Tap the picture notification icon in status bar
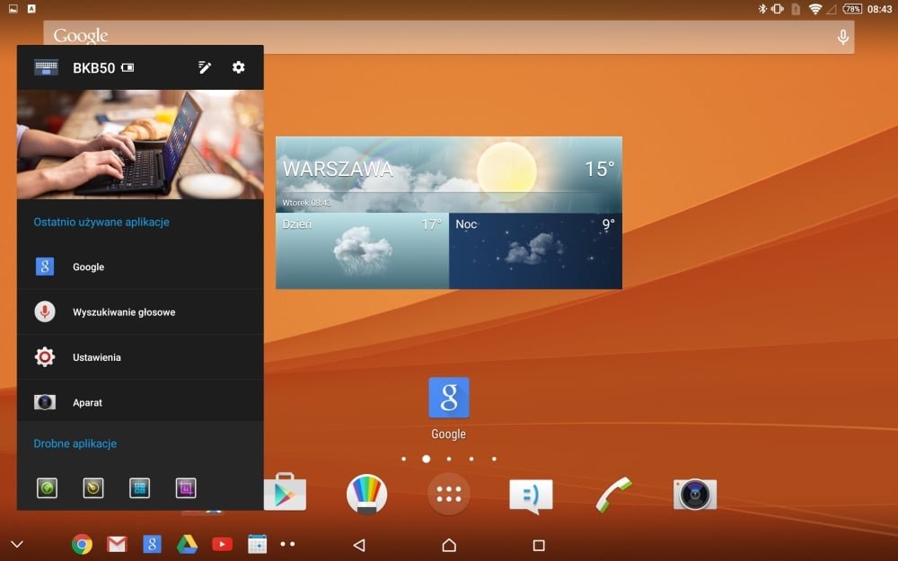This screenshot has height=561, width=898. point(13,9)
